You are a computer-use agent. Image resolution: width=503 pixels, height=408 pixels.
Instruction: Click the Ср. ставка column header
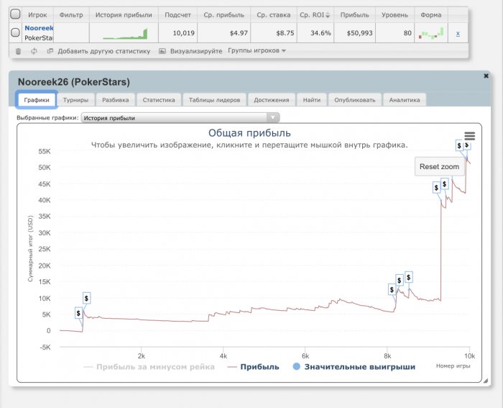click(x=274, y=15)
